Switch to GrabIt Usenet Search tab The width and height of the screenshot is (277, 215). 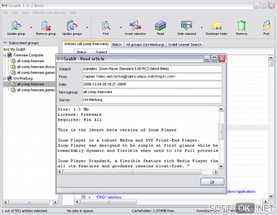[185, 45]
